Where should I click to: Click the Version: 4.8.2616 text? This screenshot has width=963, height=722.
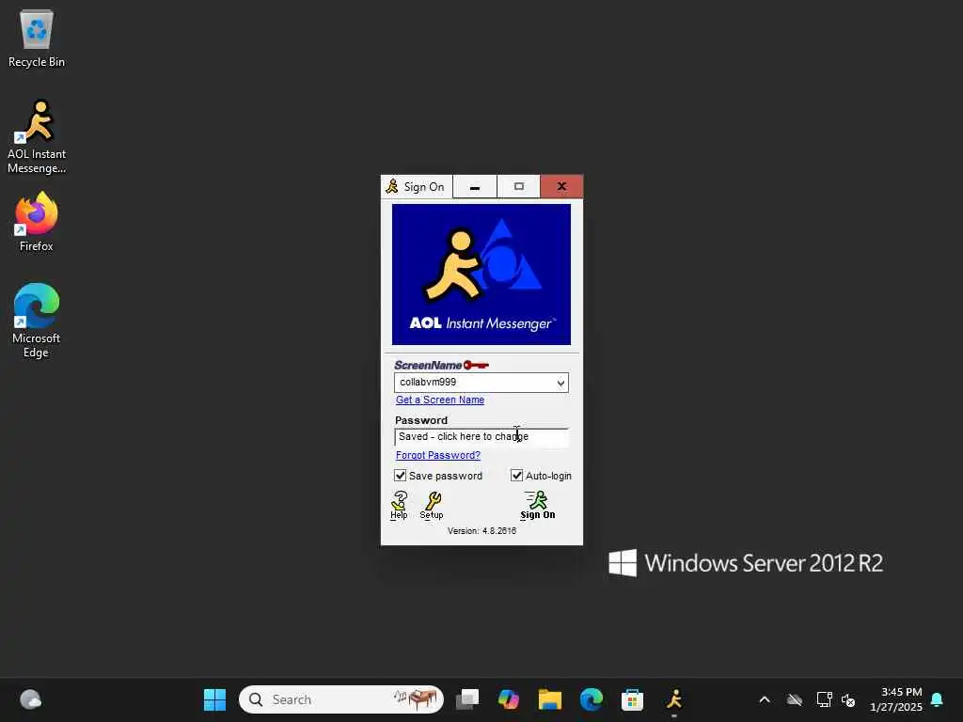coord(482,531)
